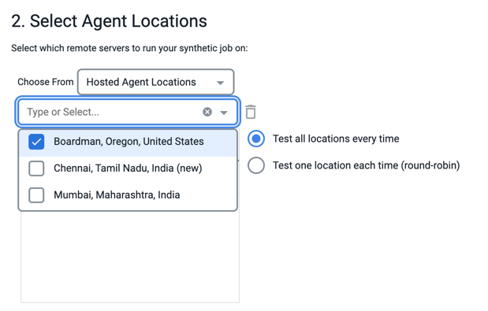Click the trash delete icon
The image size is (488, 311).
point(251,112)
